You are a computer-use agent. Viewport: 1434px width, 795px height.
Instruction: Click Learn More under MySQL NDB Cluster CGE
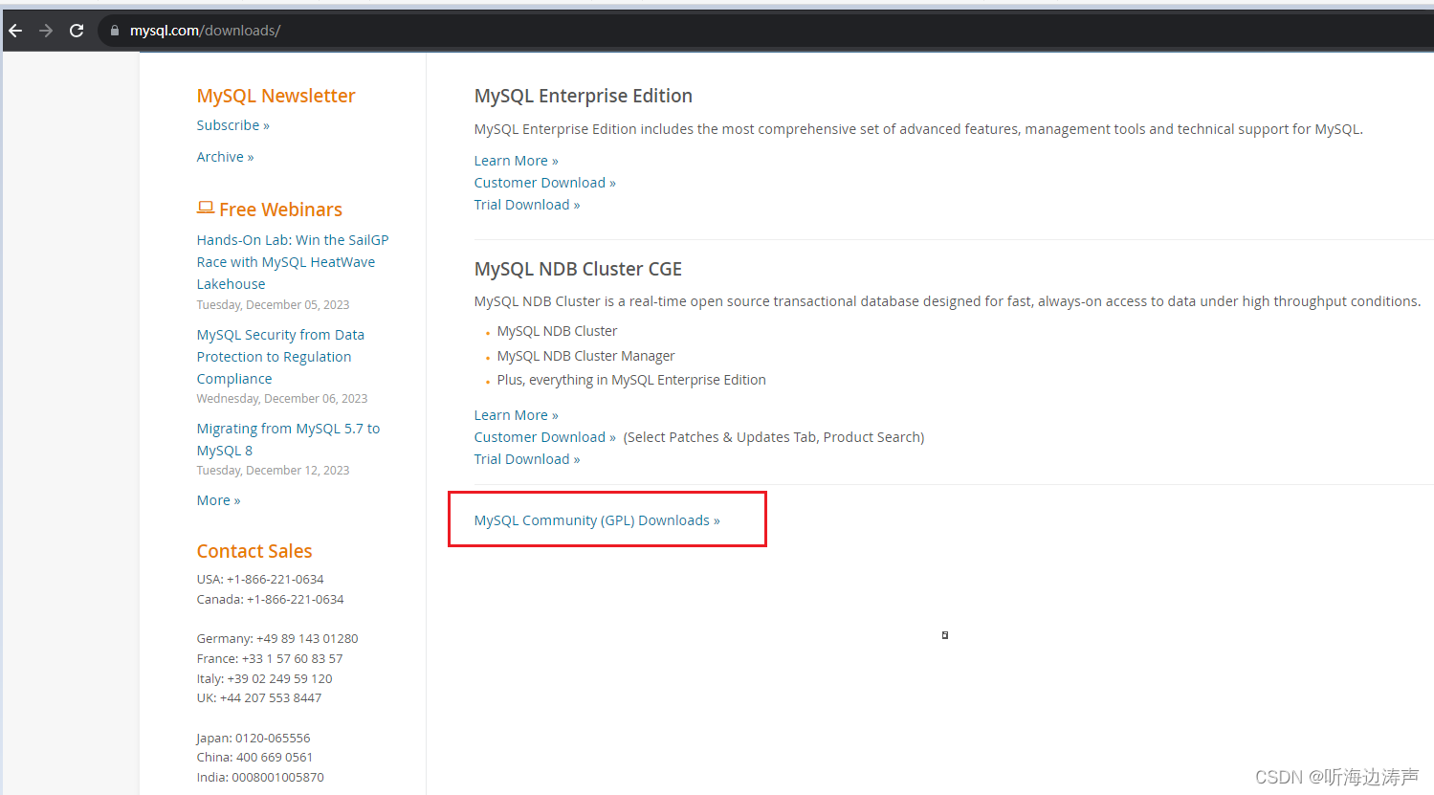tap(515, 414)
